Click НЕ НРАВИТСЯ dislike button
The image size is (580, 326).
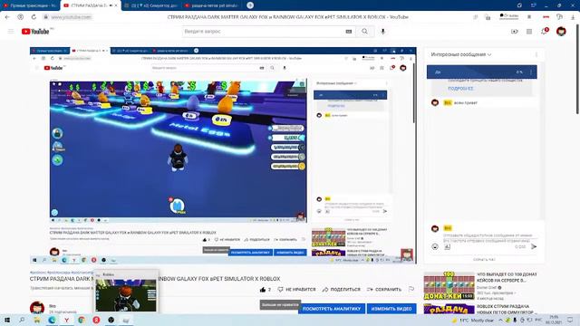[297, 290]
